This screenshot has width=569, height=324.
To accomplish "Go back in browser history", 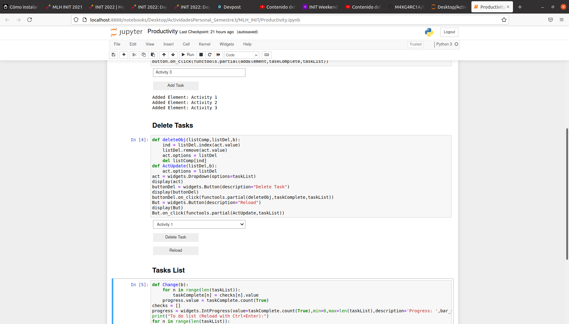I will click(7, 20).
